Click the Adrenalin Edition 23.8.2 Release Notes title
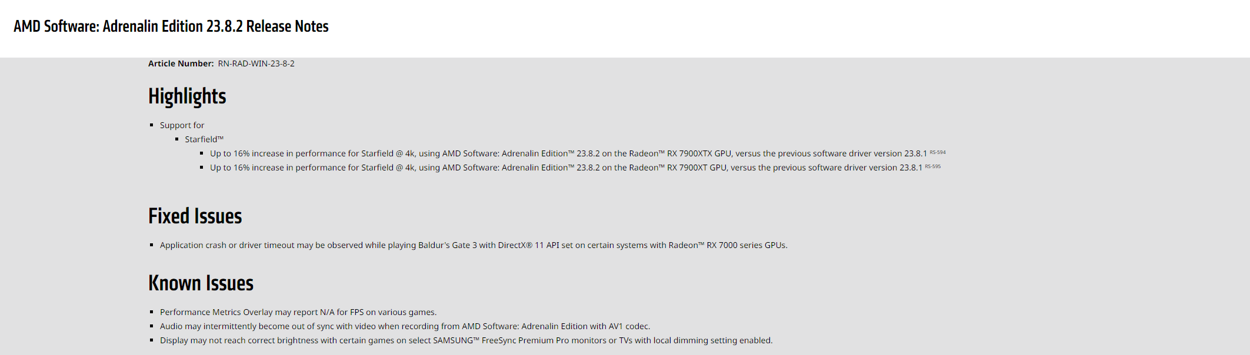This screenshot has width=1250, height=355. coord(171,26)
